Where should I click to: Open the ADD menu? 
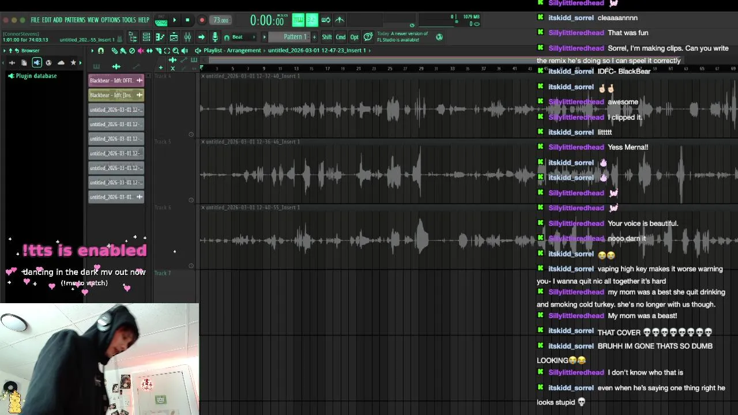[58, 20]
